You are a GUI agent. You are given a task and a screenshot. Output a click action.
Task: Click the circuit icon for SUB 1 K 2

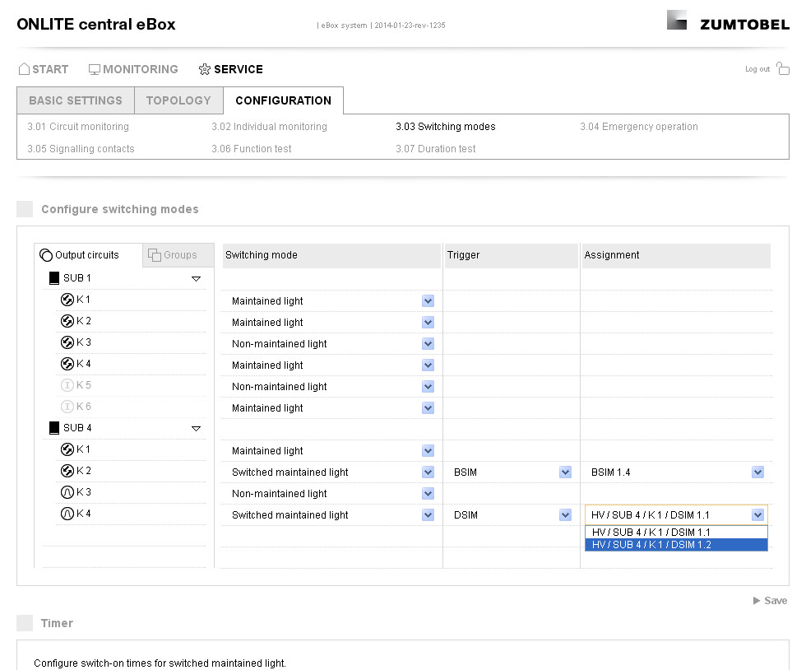tap(67, 321)
